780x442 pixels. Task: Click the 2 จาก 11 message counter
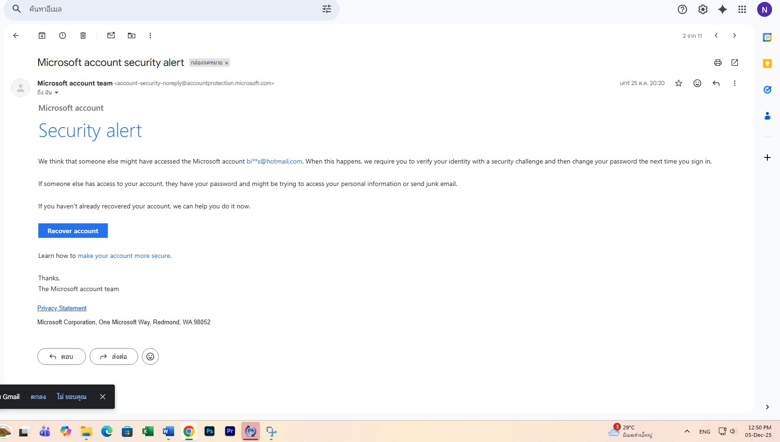tap(692, 36)
